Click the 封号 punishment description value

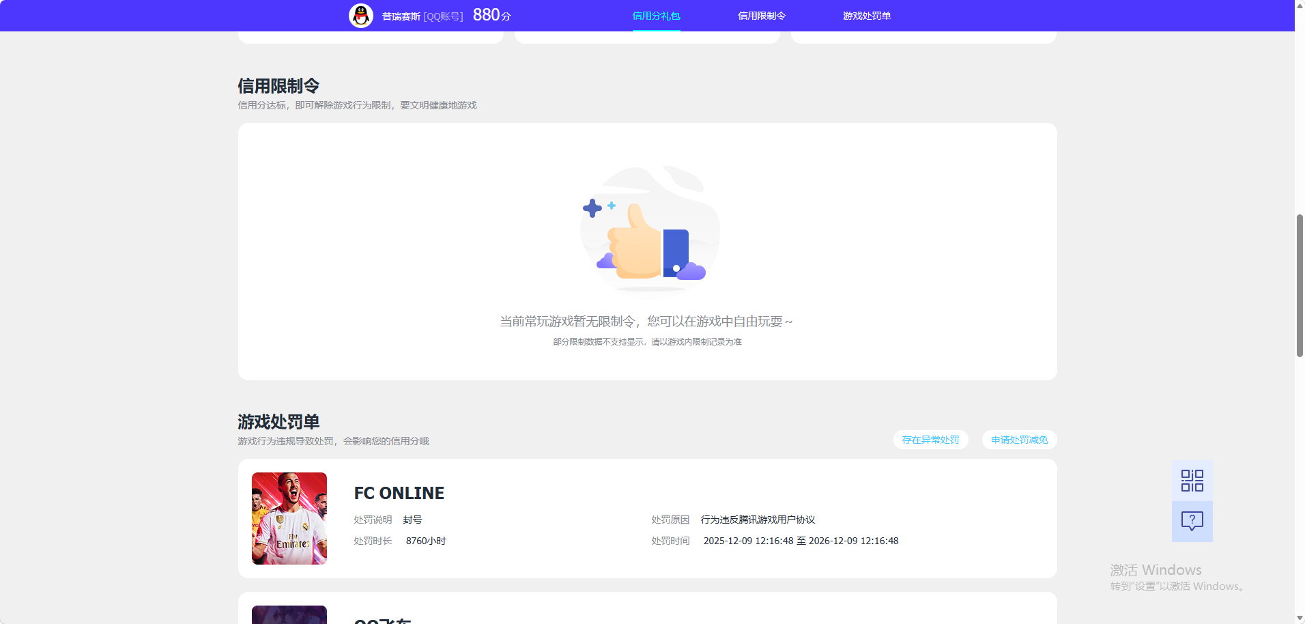tap(412, 520)
